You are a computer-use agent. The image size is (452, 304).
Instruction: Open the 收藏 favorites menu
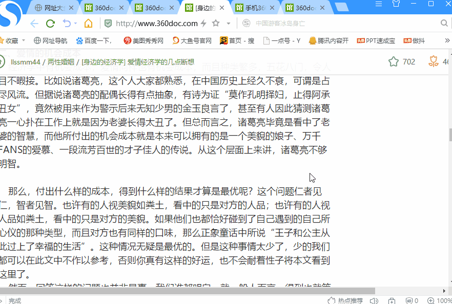click(x=12, y=40)
